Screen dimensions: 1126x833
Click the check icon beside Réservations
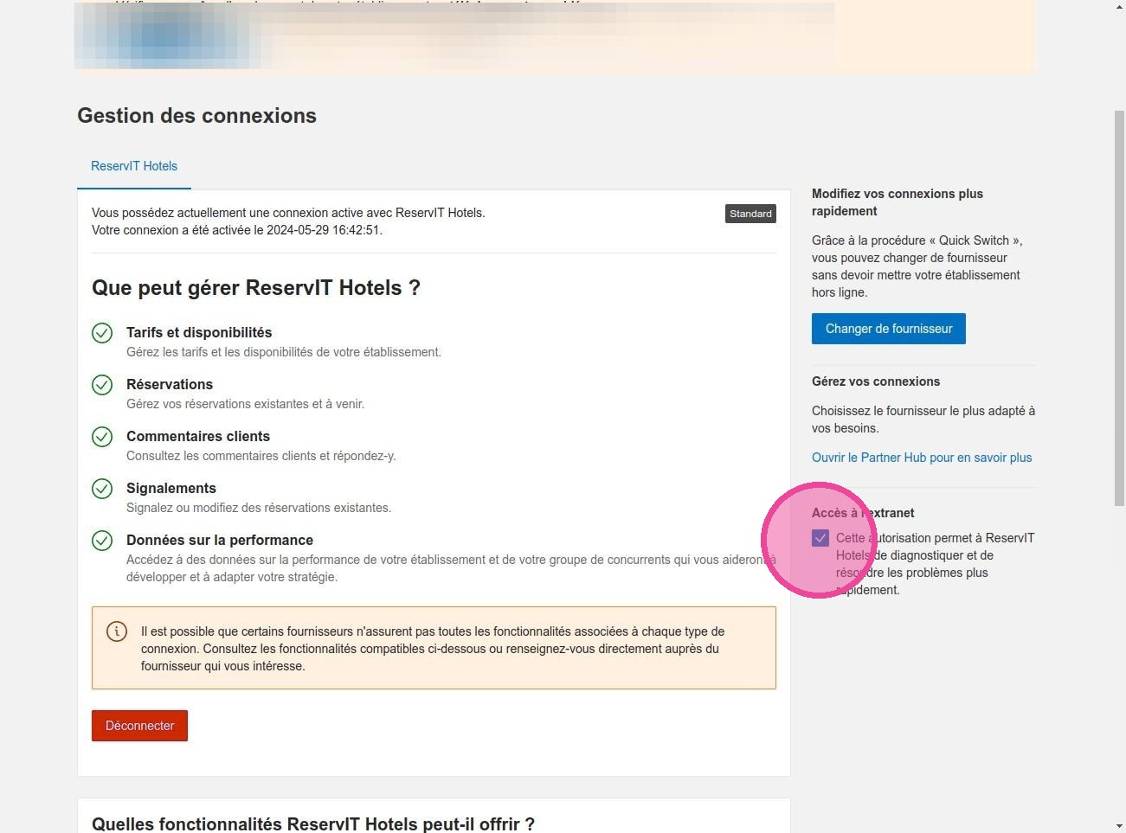coord(102,385)
